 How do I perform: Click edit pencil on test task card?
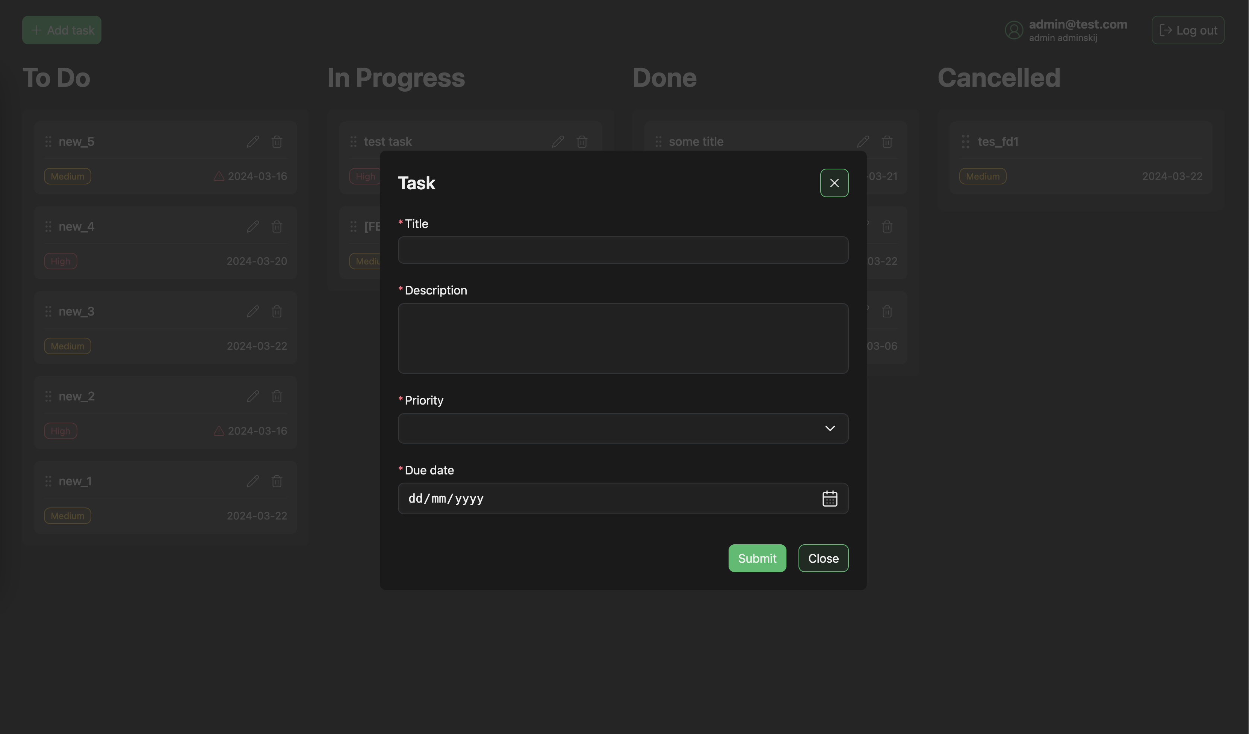558,142
